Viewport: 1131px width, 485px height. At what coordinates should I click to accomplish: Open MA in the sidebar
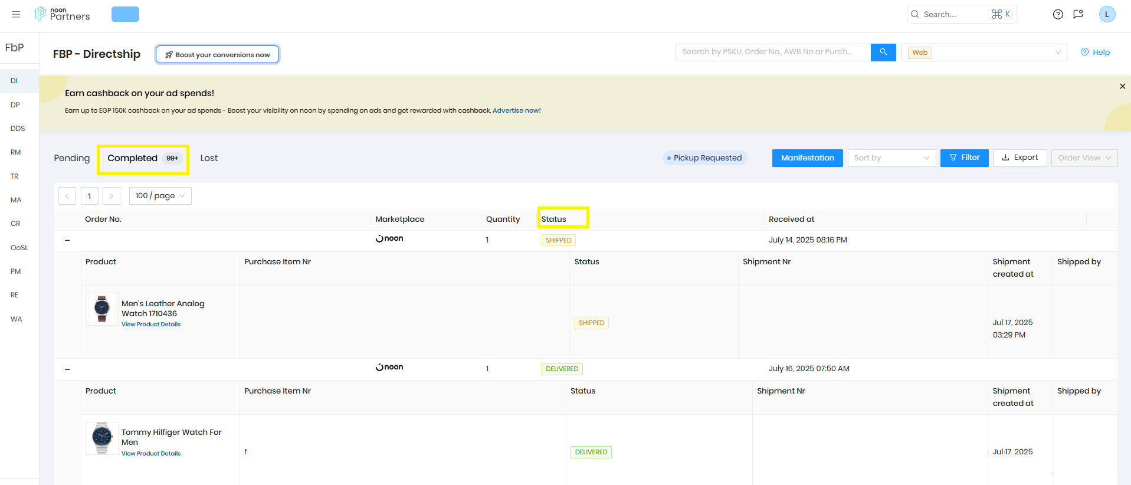pos(16,200)
